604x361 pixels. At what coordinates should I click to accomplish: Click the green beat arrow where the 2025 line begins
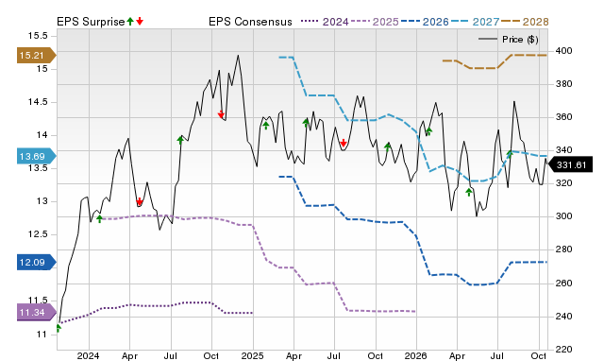point(99,218)
